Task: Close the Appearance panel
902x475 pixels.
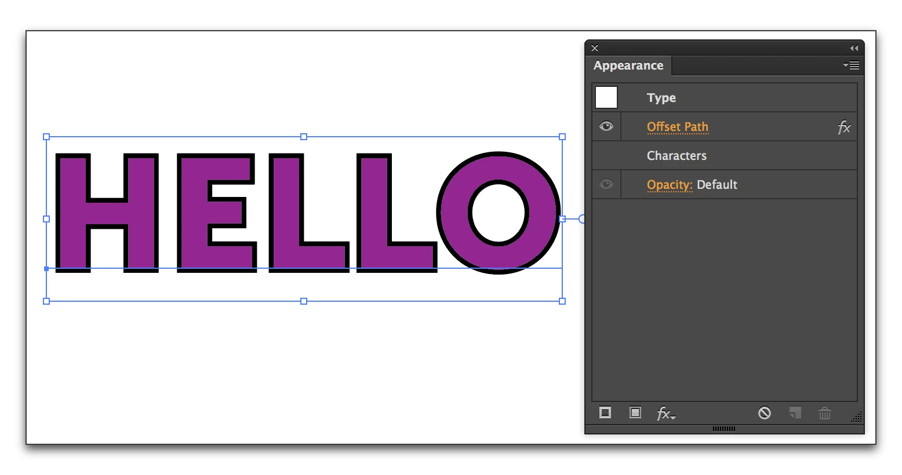Action: (x=595, y=48)
